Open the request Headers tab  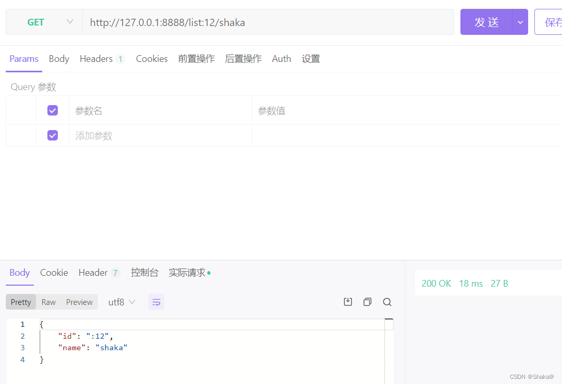(102, 59)
